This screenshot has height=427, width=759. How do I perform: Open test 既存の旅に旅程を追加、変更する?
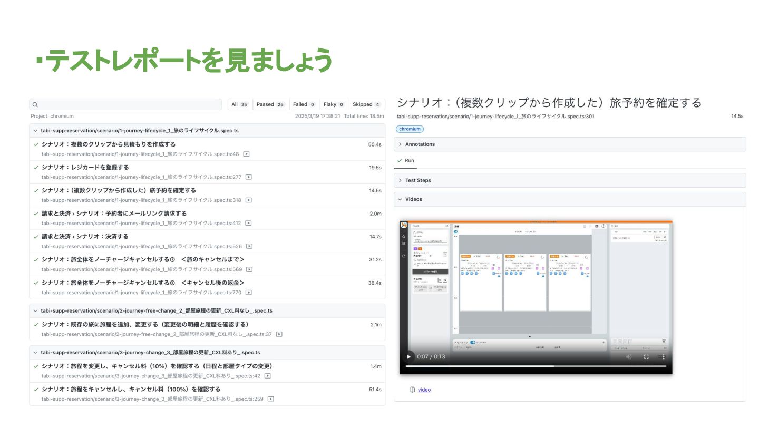(145, 325)
